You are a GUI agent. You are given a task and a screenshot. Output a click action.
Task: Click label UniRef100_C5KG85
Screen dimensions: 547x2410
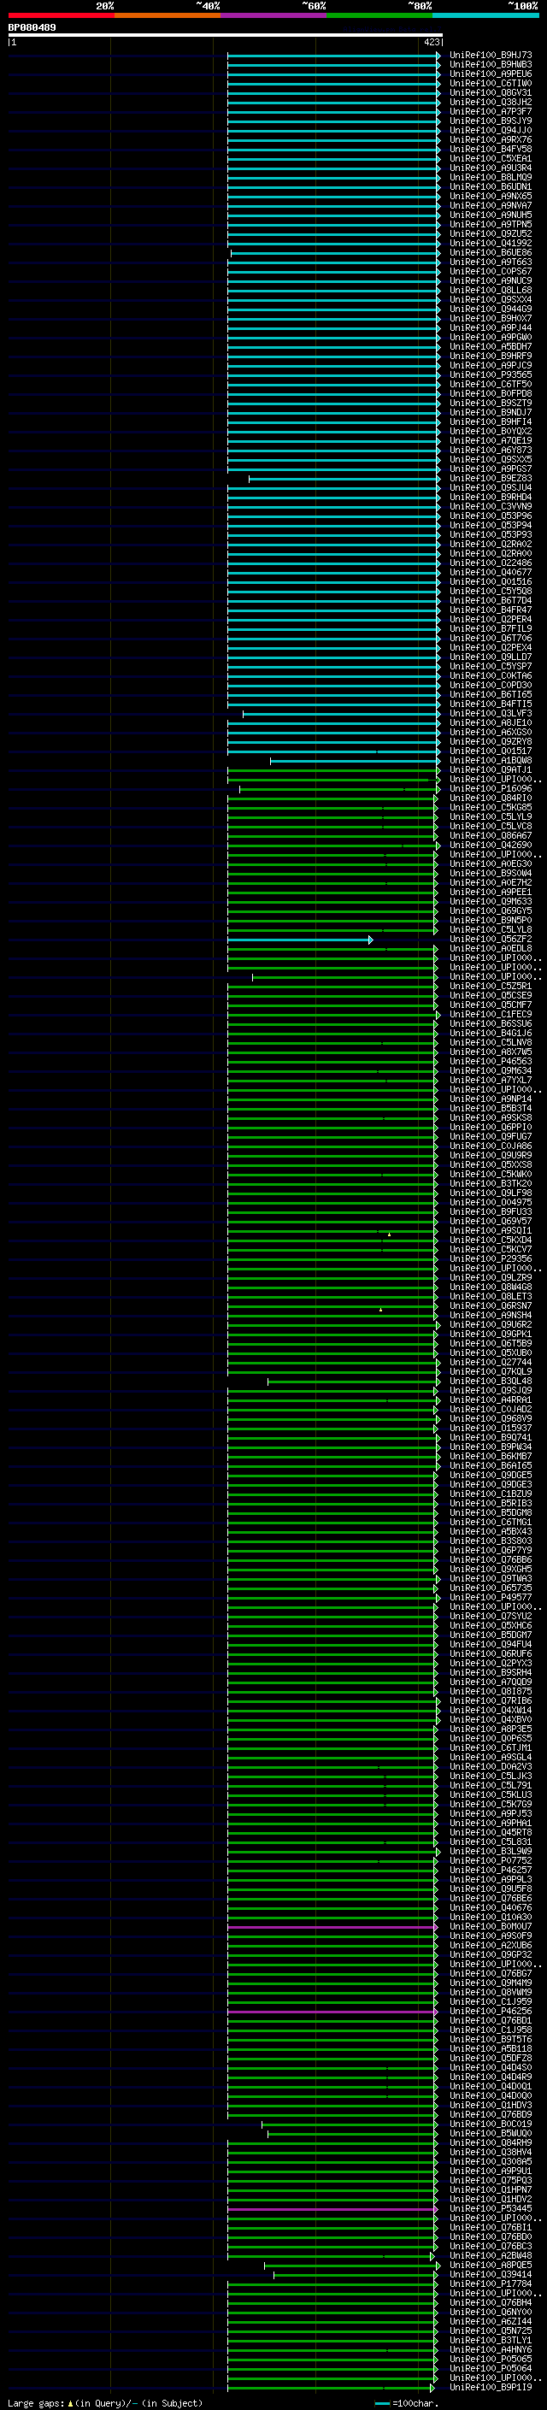[x=490, y=807]
